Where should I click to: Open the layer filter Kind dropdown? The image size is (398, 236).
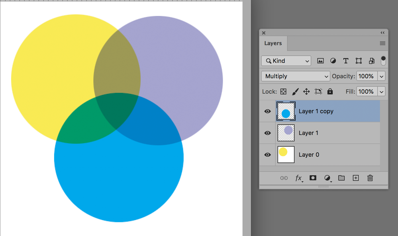pyautogui.click(x=286, y=60)
